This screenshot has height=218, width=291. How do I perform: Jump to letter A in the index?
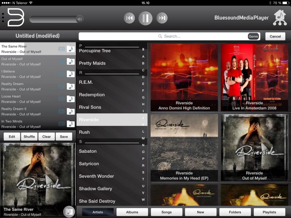143,57
